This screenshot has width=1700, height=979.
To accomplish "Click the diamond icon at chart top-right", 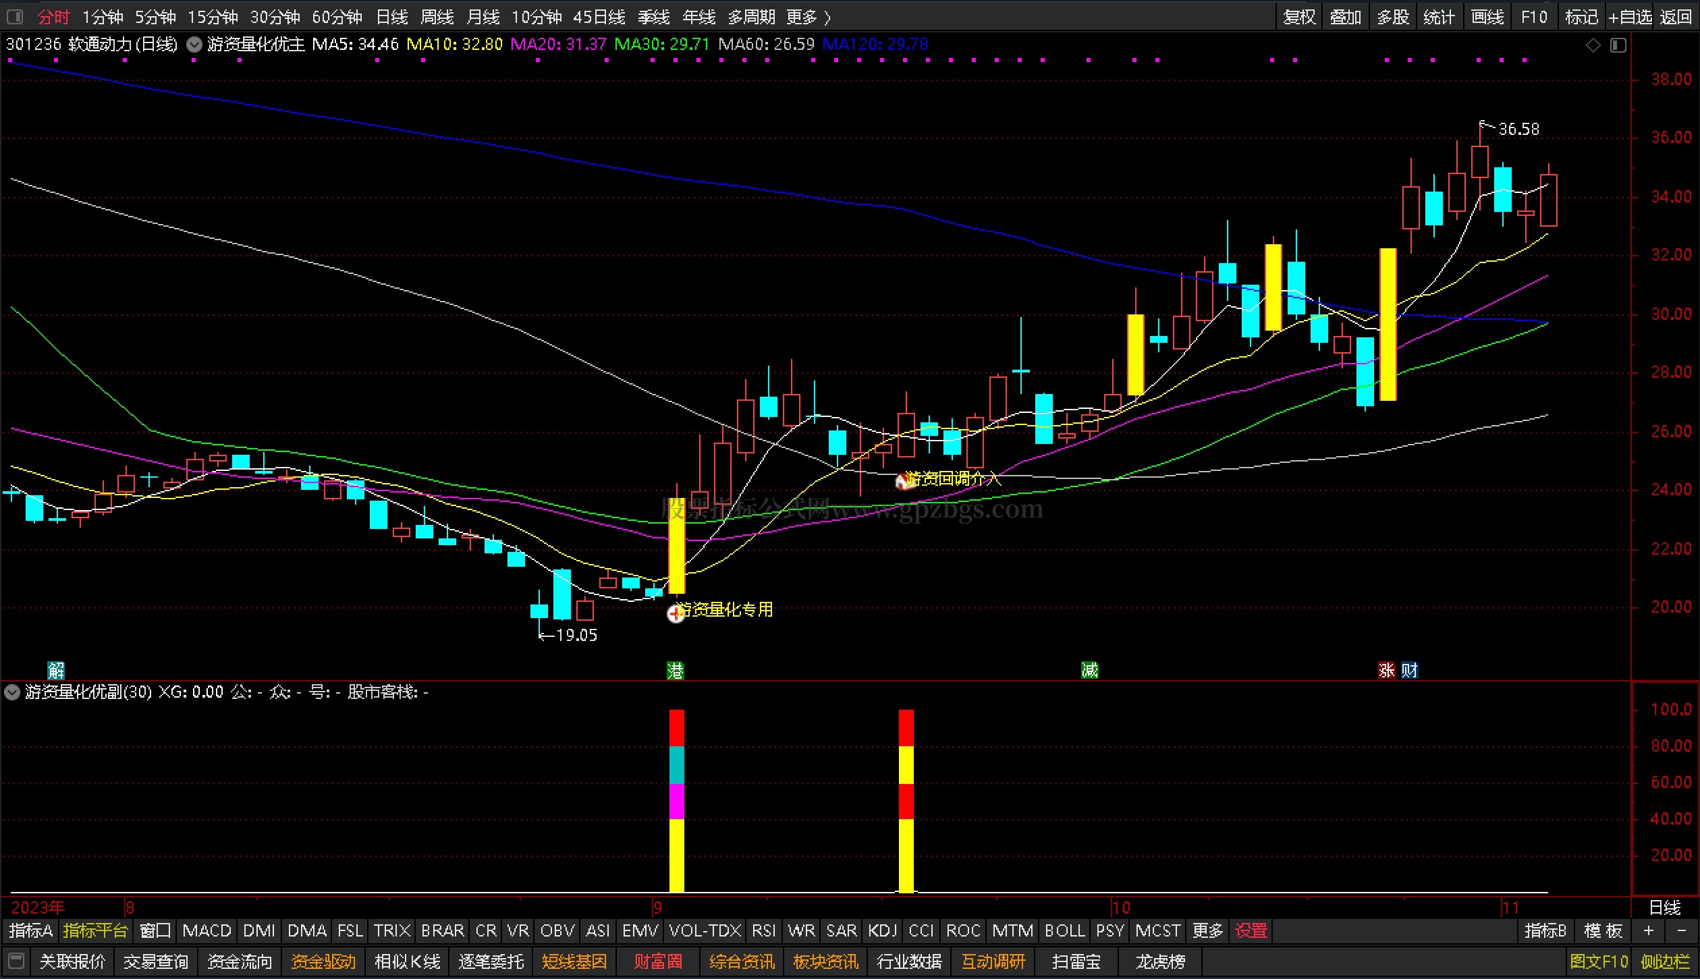I will click(1593, 45).
